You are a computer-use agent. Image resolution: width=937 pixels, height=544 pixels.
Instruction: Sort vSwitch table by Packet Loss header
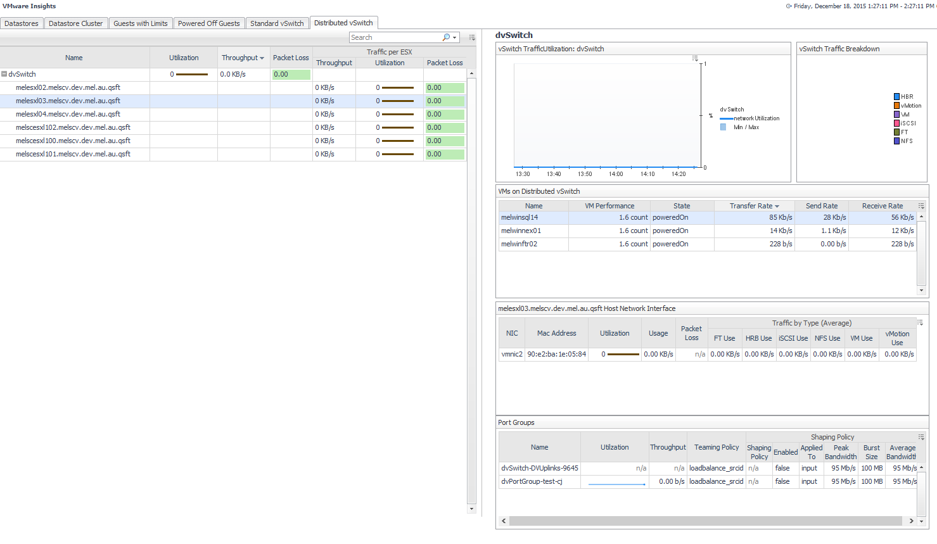tap(291, 58)
